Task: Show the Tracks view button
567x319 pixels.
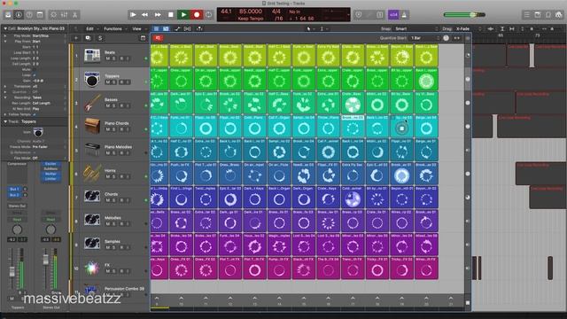Action: 166,28
